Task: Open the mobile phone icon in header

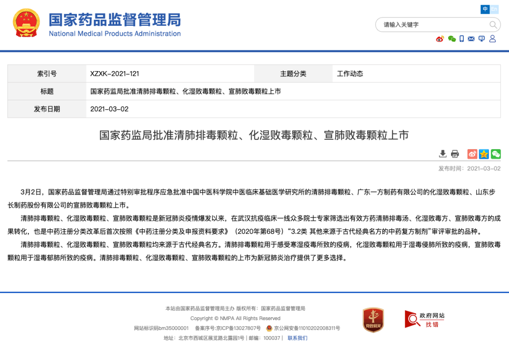Action: coord(461,39)
